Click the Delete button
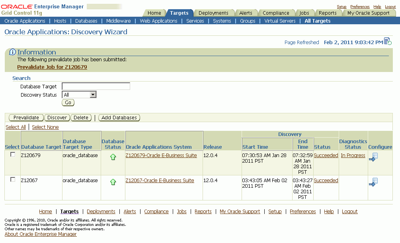Viewport: 400px width, 243px height. click(x=81, y=118)
